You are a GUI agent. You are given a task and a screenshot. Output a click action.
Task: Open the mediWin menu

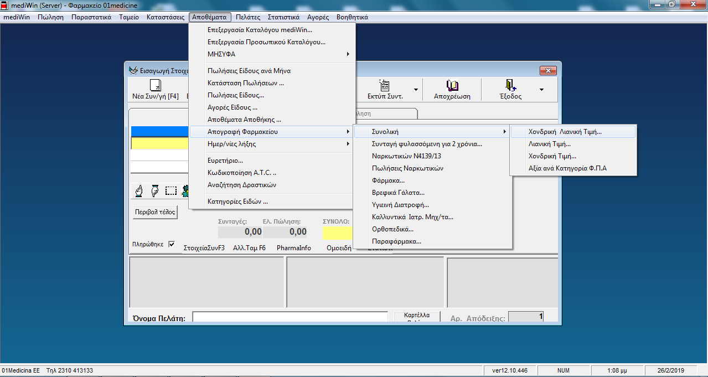tap(17, 17)
